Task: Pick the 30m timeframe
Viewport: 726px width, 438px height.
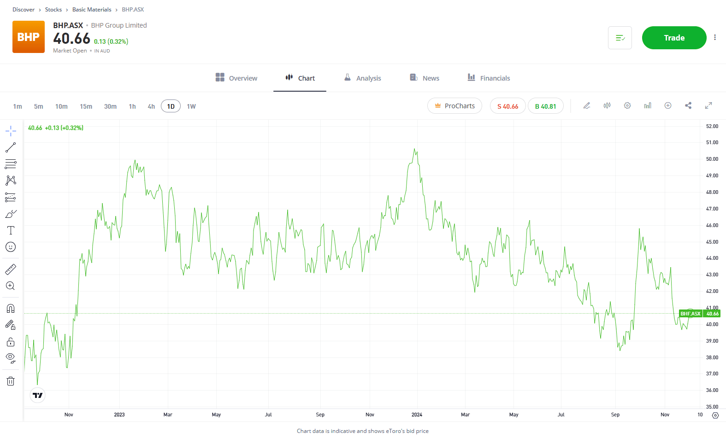Action: coord(110,106)
